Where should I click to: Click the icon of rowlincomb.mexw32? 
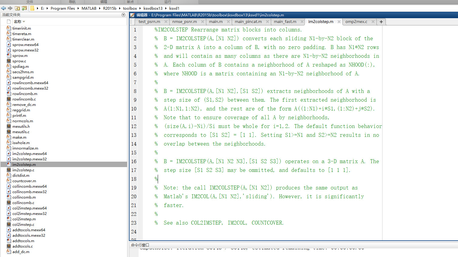[x=9, y=88]
